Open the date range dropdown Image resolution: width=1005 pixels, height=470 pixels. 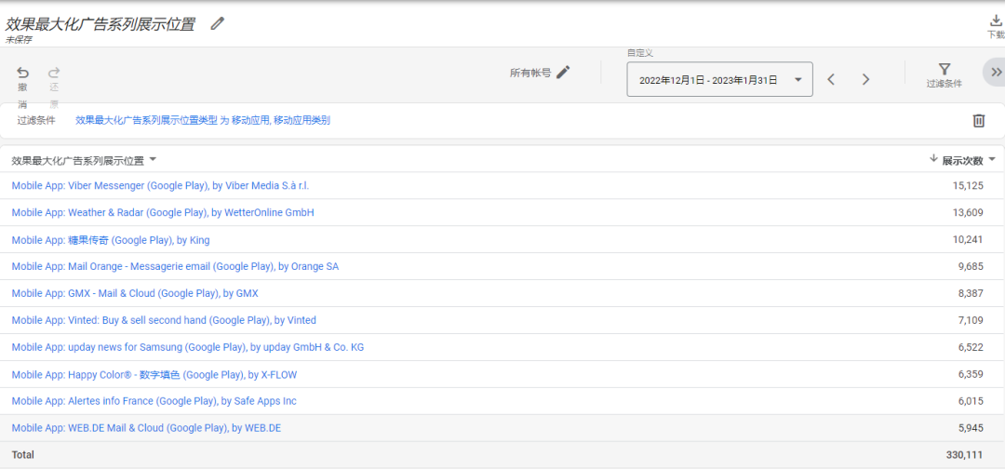pyautogui.click(x=719, y=79)
